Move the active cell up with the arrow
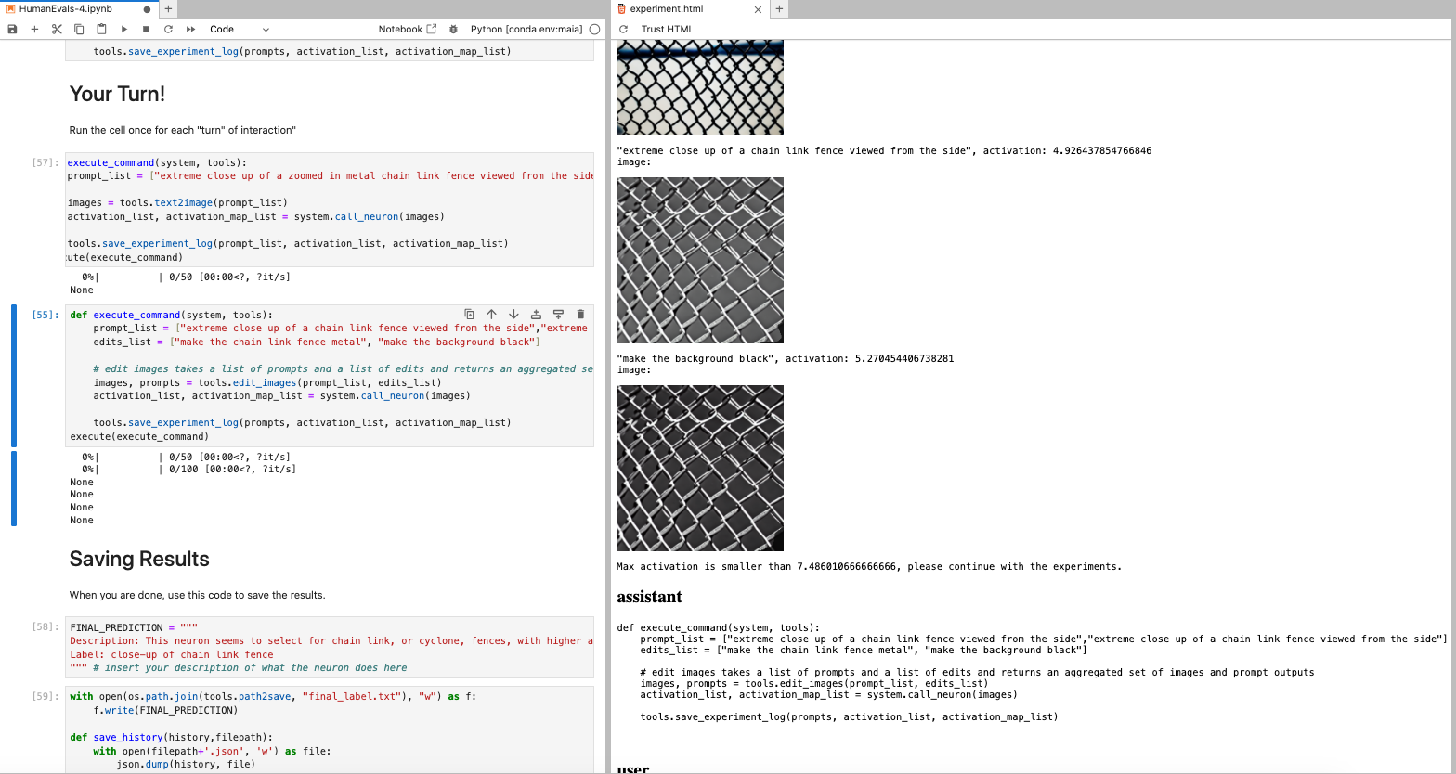The height and width of the screenshot is (774, 1456). click(491, 315)
